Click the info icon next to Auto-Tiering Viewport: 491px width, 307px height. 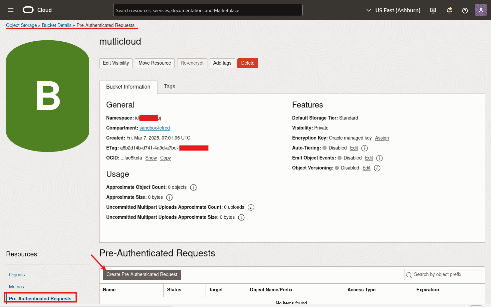pos(365,148)
